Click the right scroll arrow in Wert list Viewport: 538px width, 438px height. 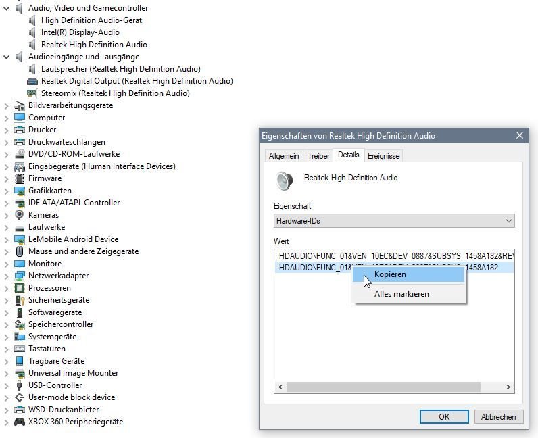508,387
